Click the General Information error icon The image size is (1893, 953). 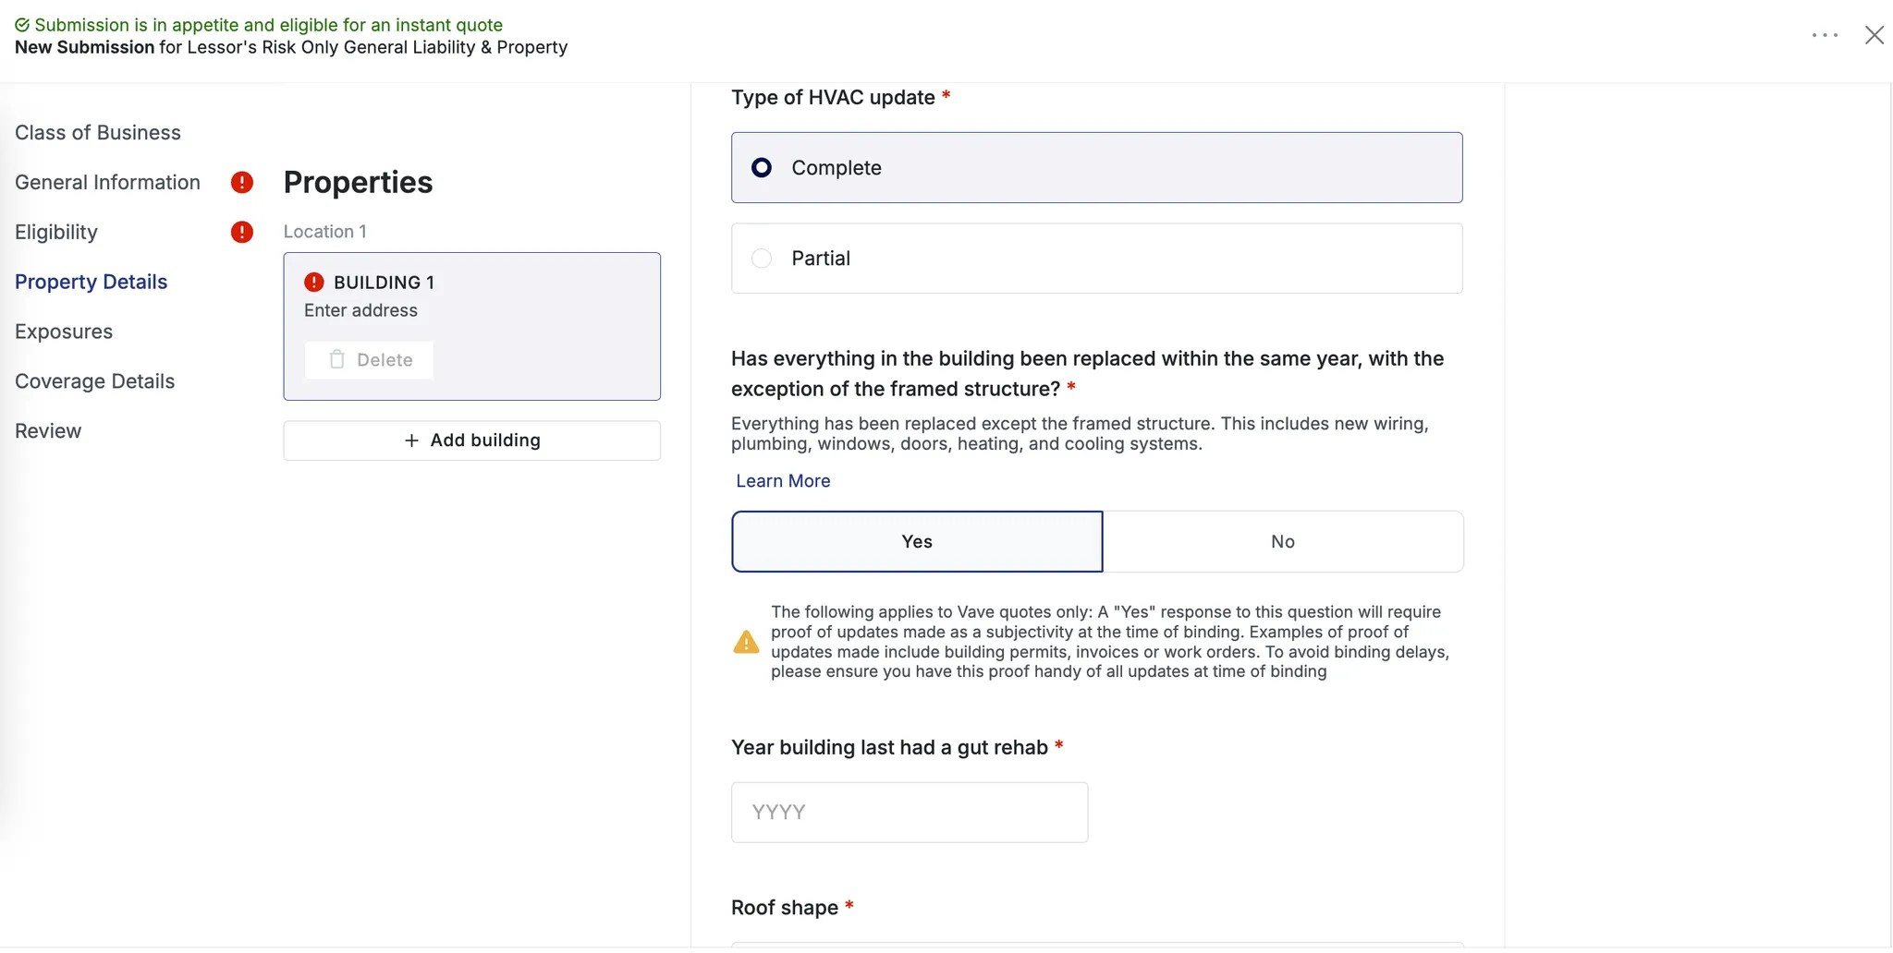click(242, 183)
